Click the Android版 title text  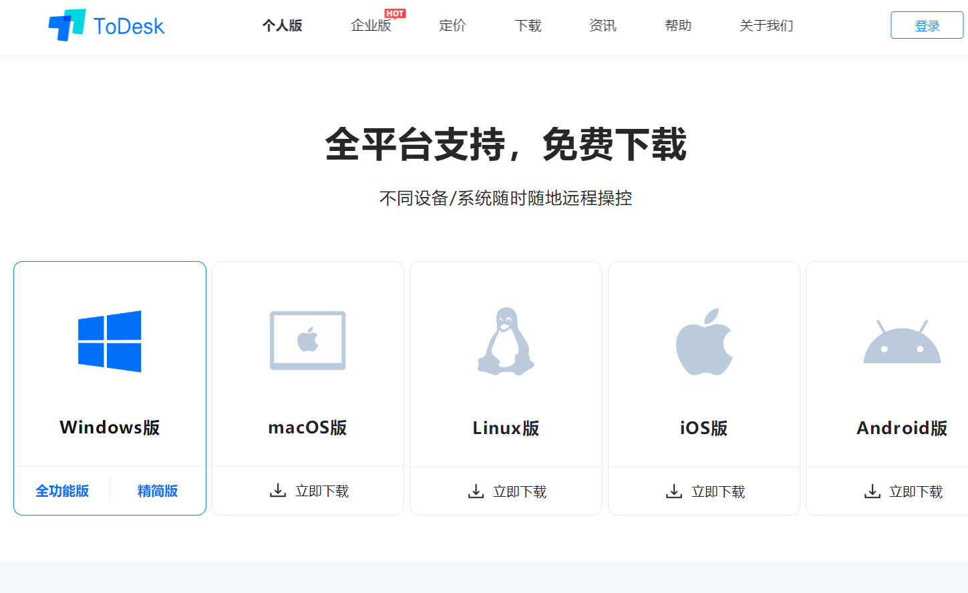tap(902, 428)
